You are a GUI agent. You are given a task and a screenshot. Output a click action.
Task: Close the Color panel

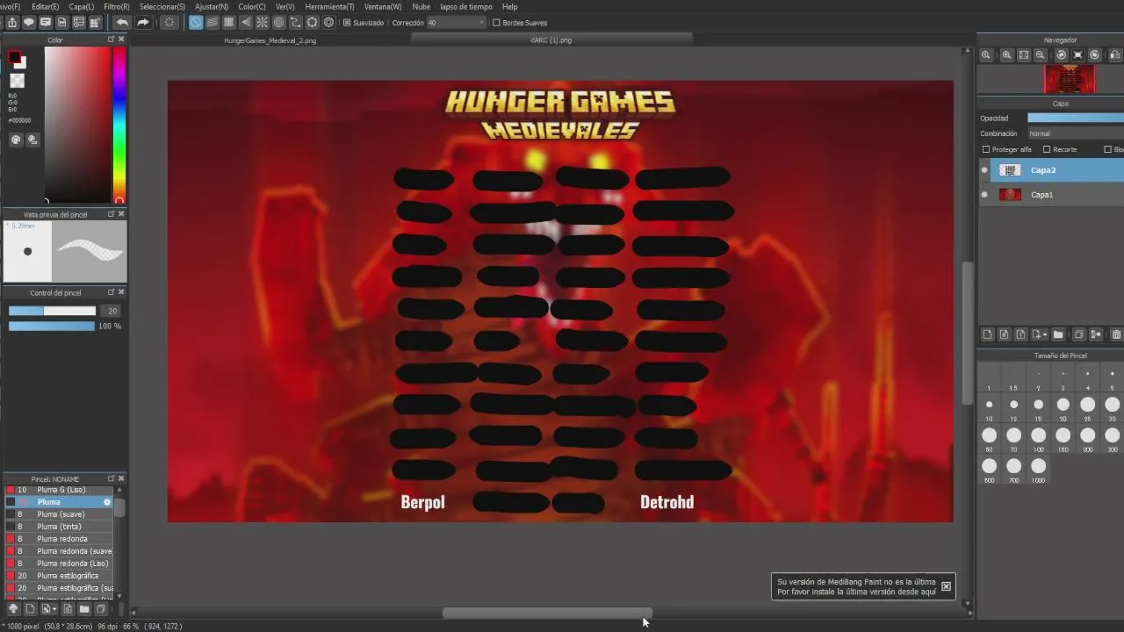[x=121, y=39]
